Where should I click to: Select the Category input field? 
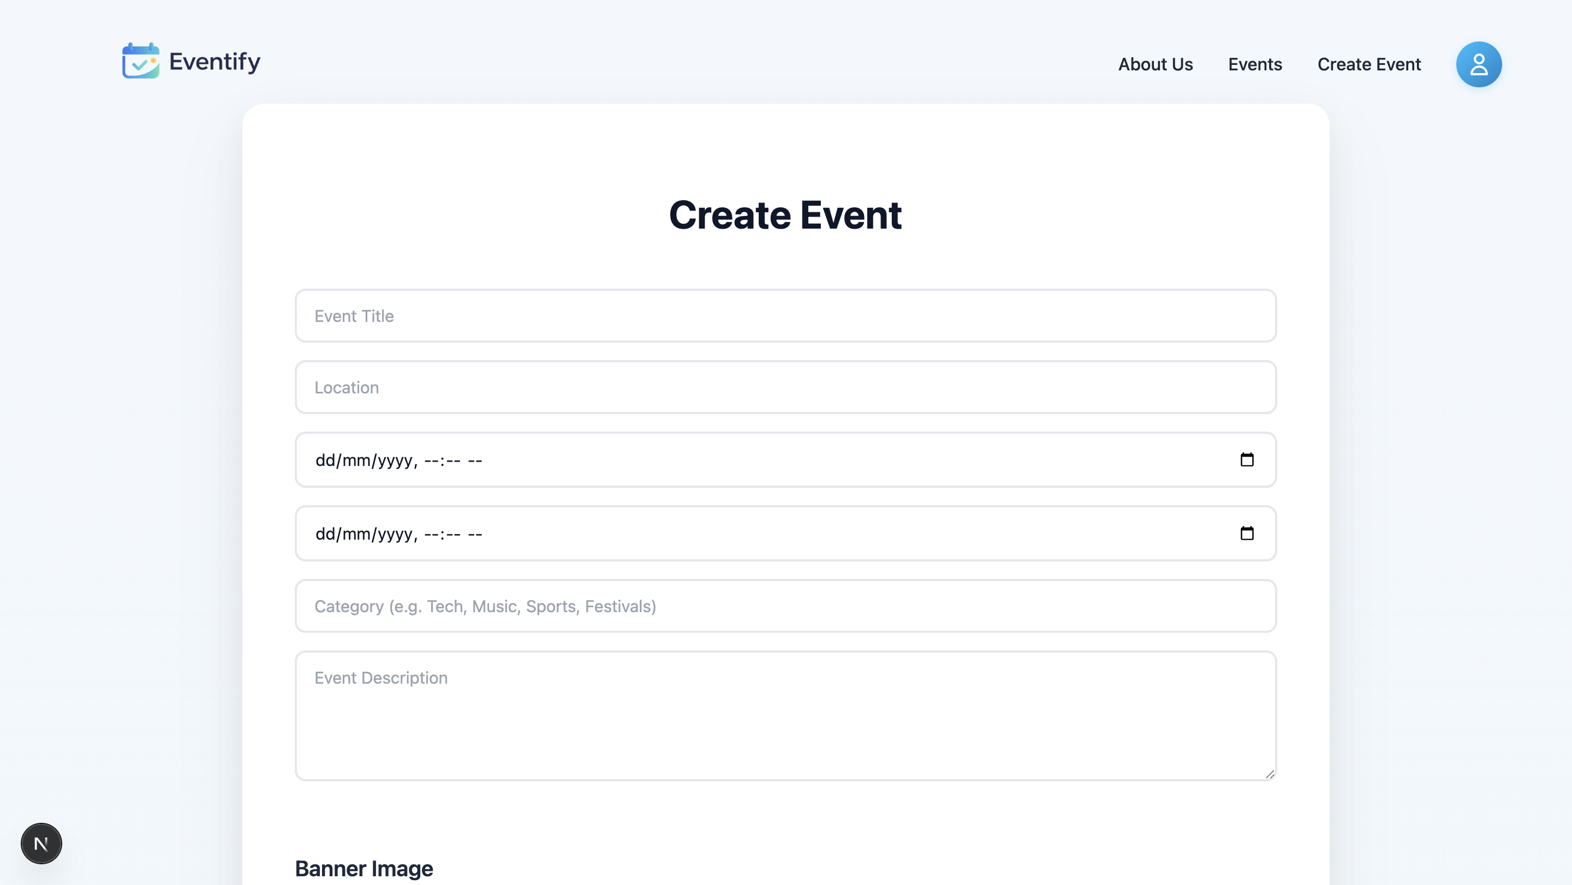click(785, 606)
